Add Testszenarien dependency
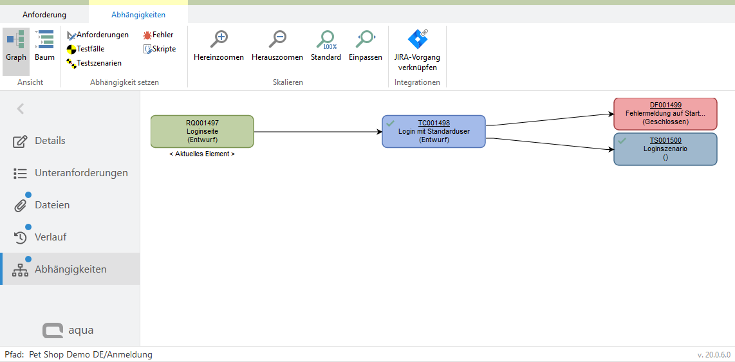Viewport: 735px width, 362px height. coord(94,63)
